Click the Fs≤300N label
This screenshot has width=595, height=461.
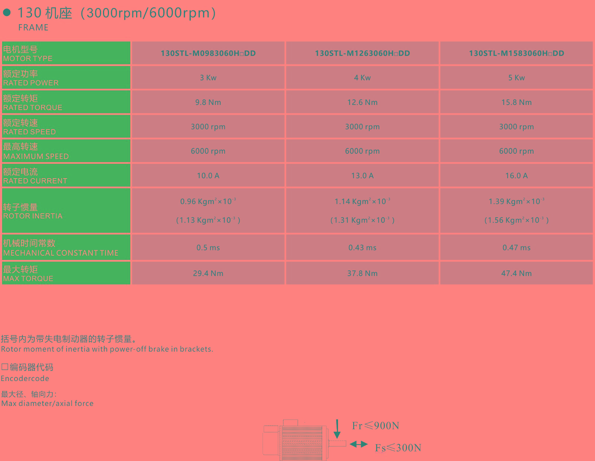tap(398, 448)
